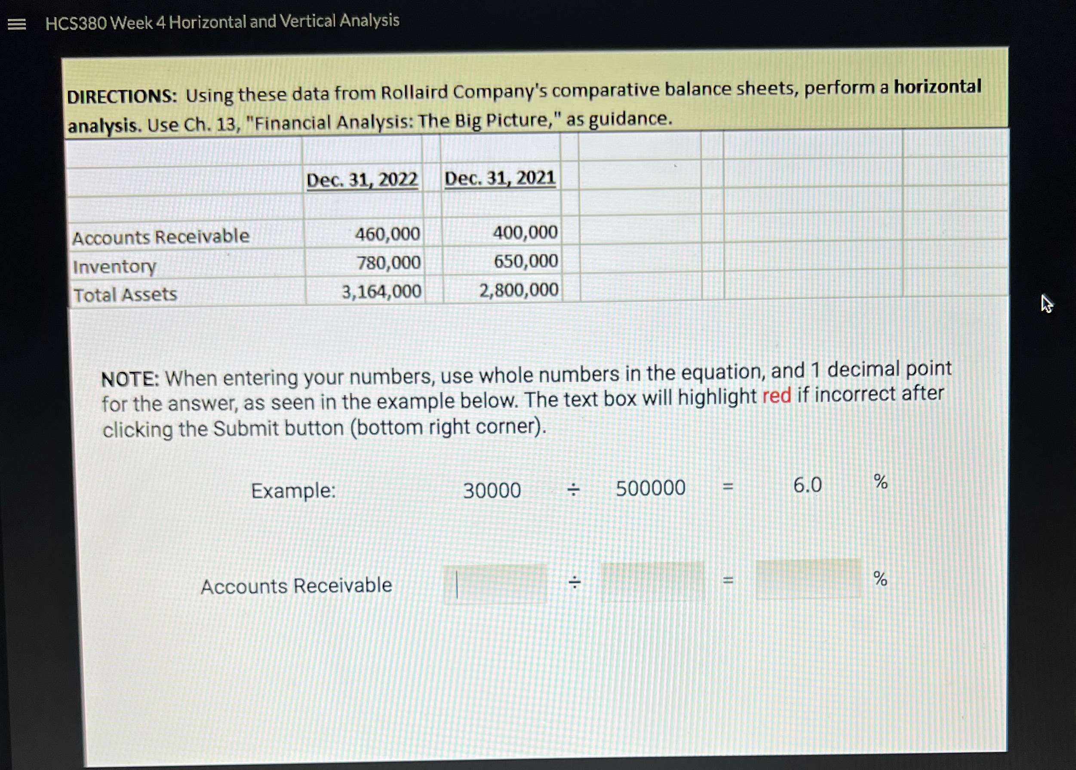The width and height of the screenshot is (1076, 770).
Task: Open the hamburger menu icon
Action: [x=17, y=24]
